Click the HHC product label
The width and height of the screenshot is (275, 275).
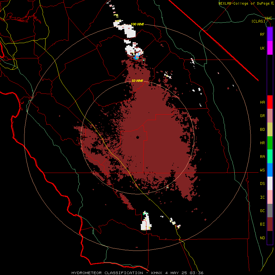pos(269,18)
